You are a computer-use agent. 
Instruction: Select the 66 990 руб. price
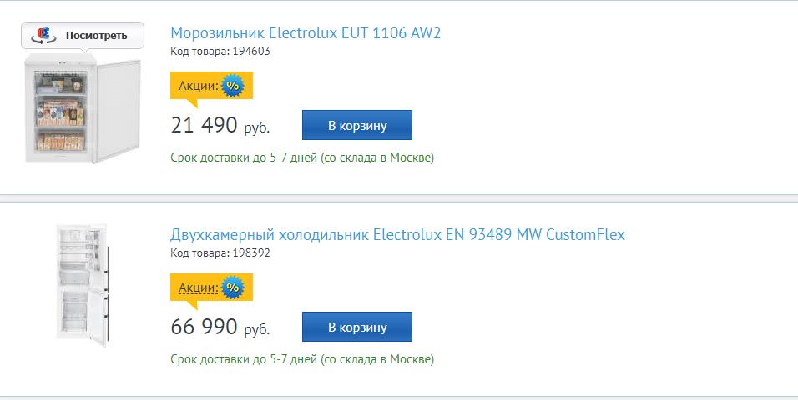[220, 327]
